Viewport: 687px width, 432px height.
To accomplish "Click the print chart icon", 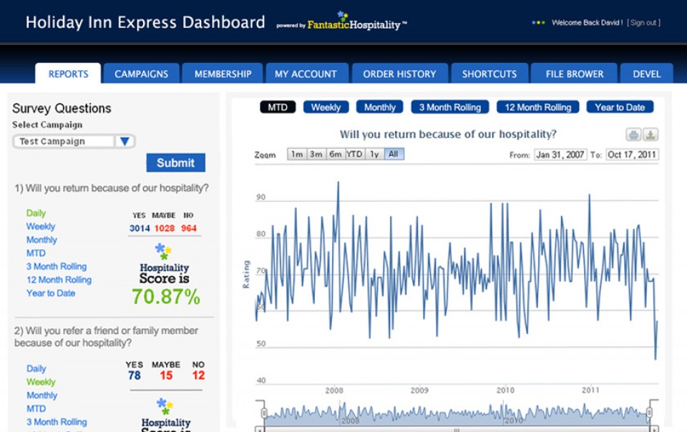I will 634,134.
